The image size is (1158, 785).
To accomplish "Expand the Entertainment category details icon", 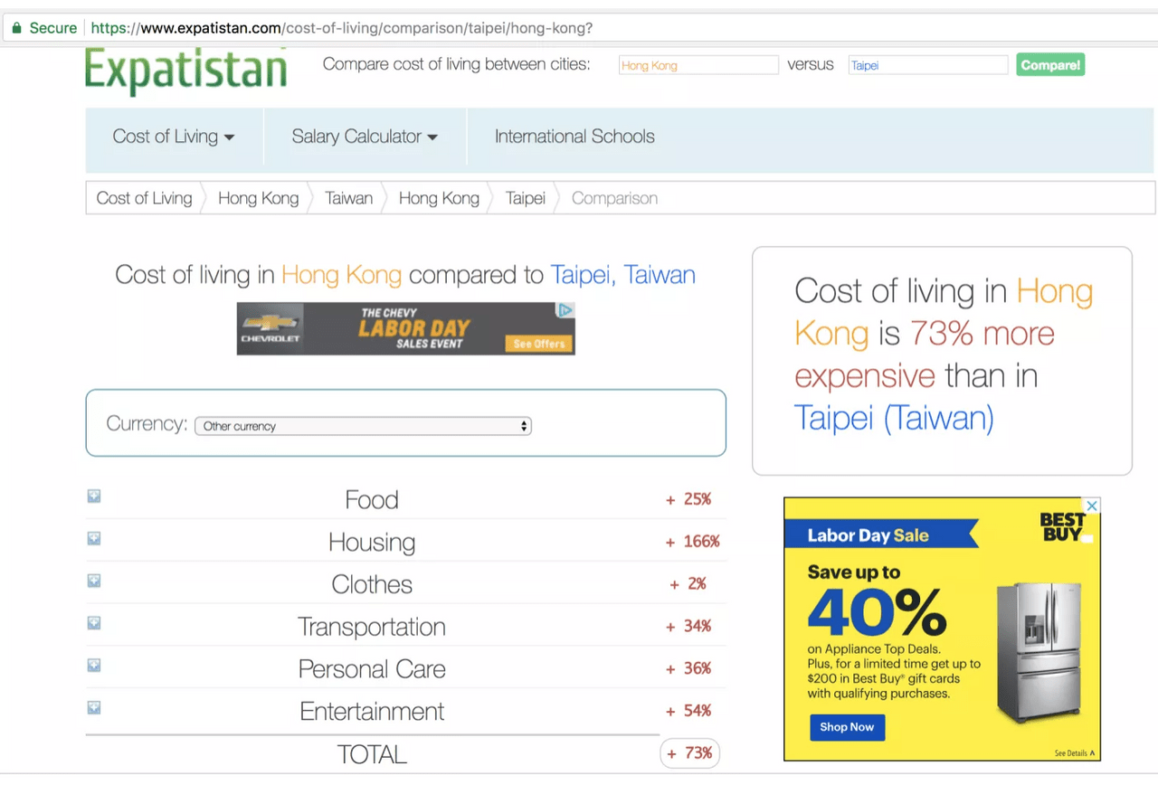I will coord(94,708).
